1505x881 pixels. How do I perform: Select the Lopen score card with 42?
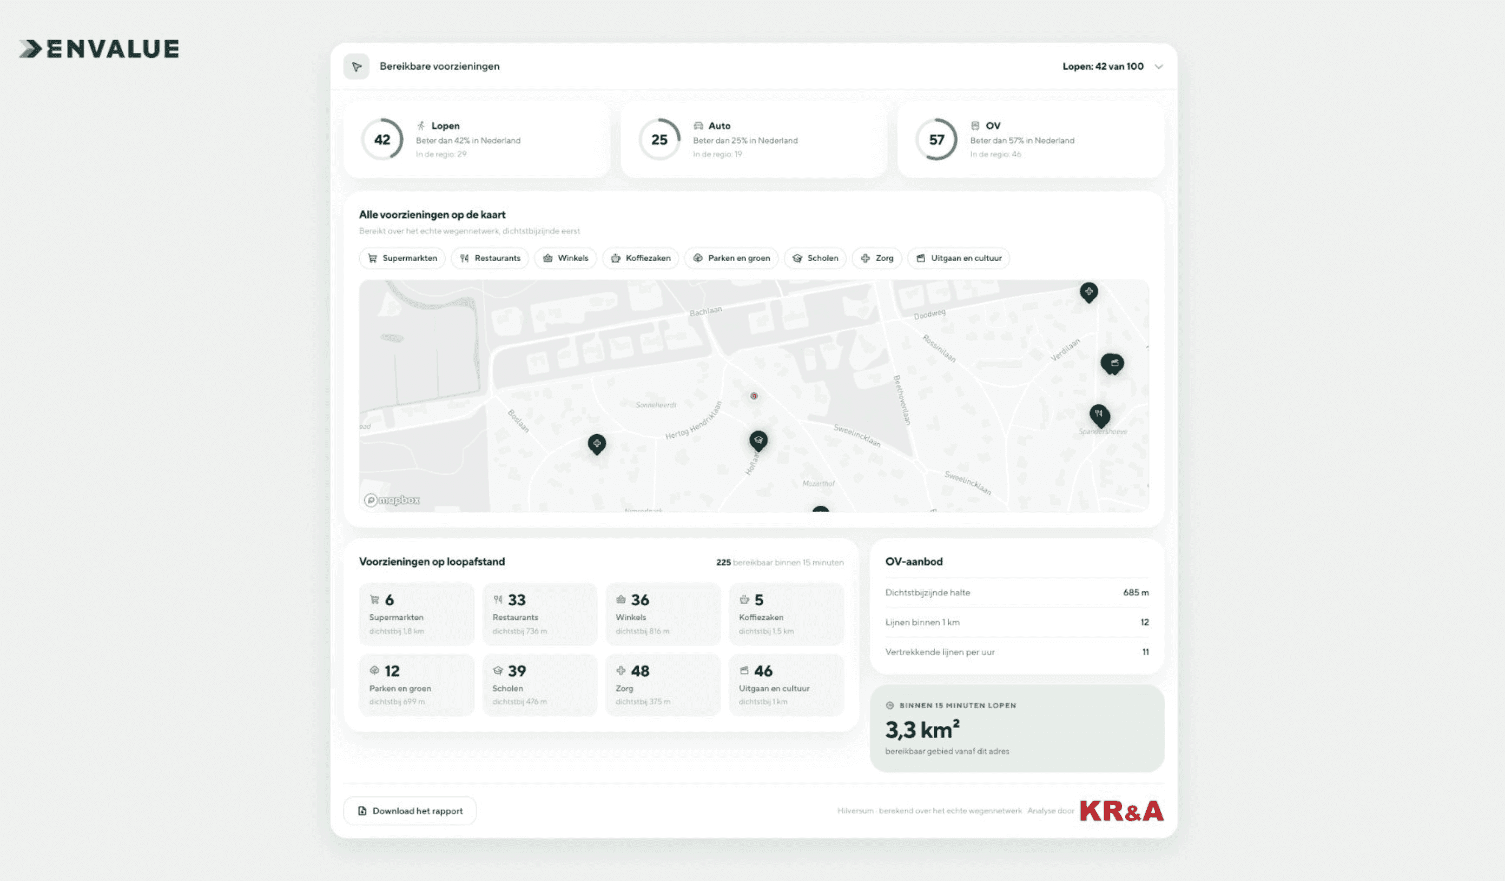coord(477,139)
